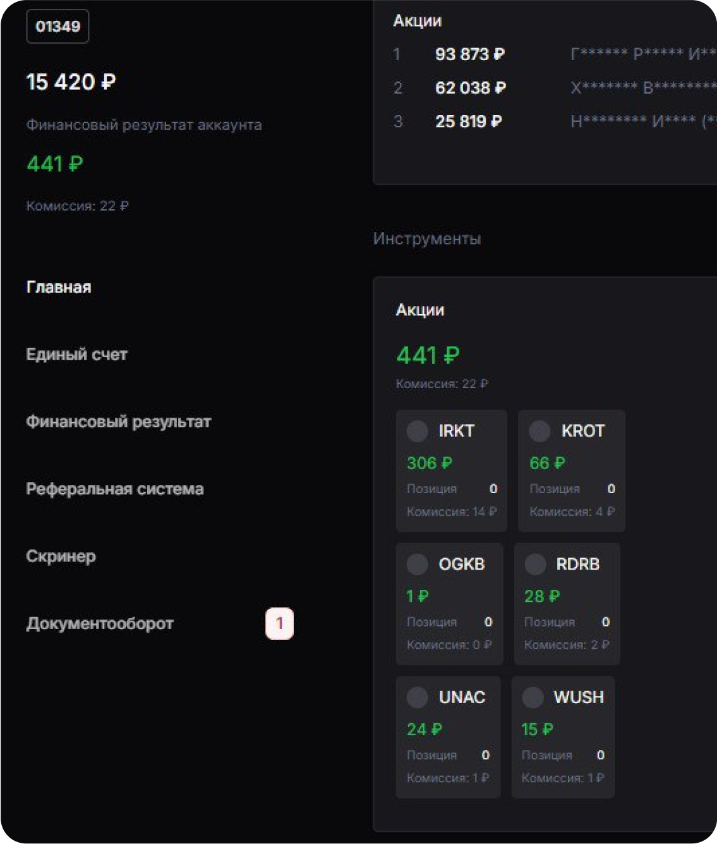
Task: Select second ranking row 62 038 ₽
Action: click(470, 88)
